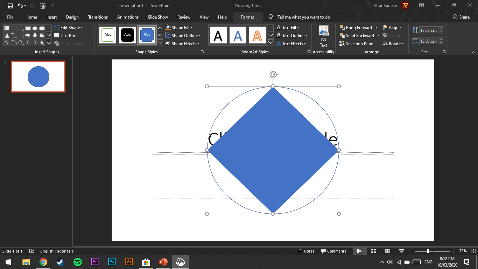Apply the black Abc shape style
This screenshot has height=269, width=478.
(x=127, y=35)
